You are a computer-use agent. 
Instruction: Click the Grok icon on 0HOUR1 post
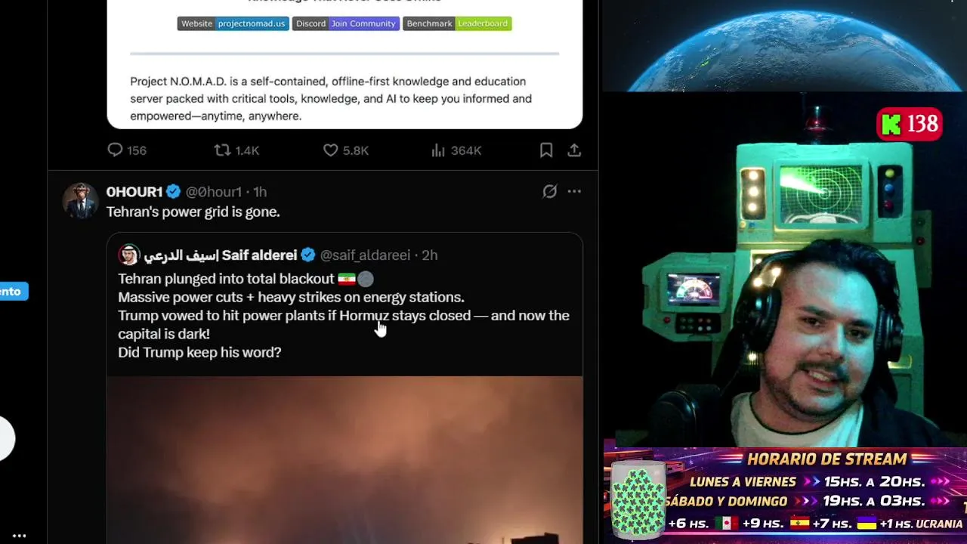(x=550, y=192)
